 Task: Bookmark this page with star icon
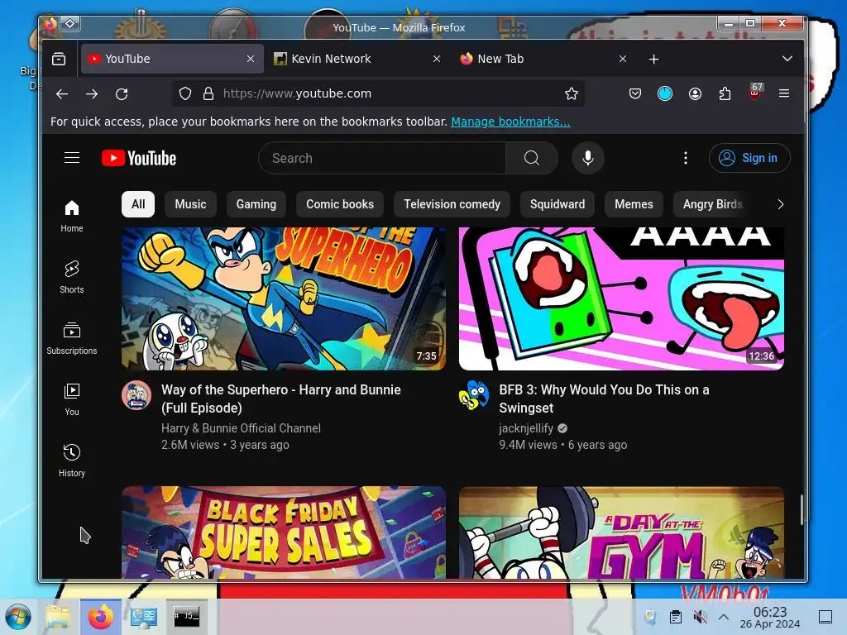click(x=572, y=94)
